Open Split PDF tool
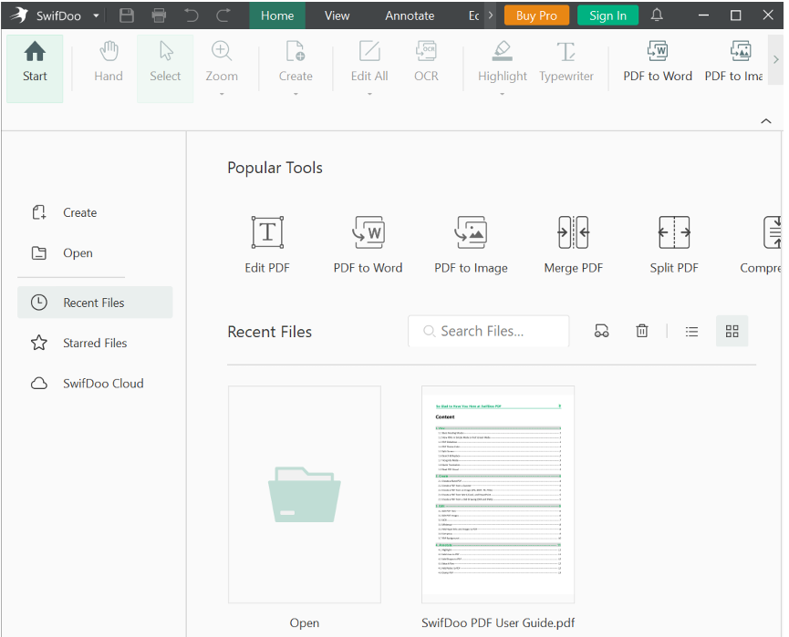 click(674, 245)
